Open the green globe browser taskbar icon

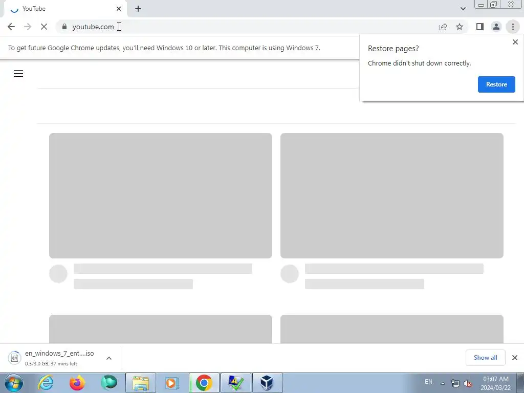click(109, 383)
